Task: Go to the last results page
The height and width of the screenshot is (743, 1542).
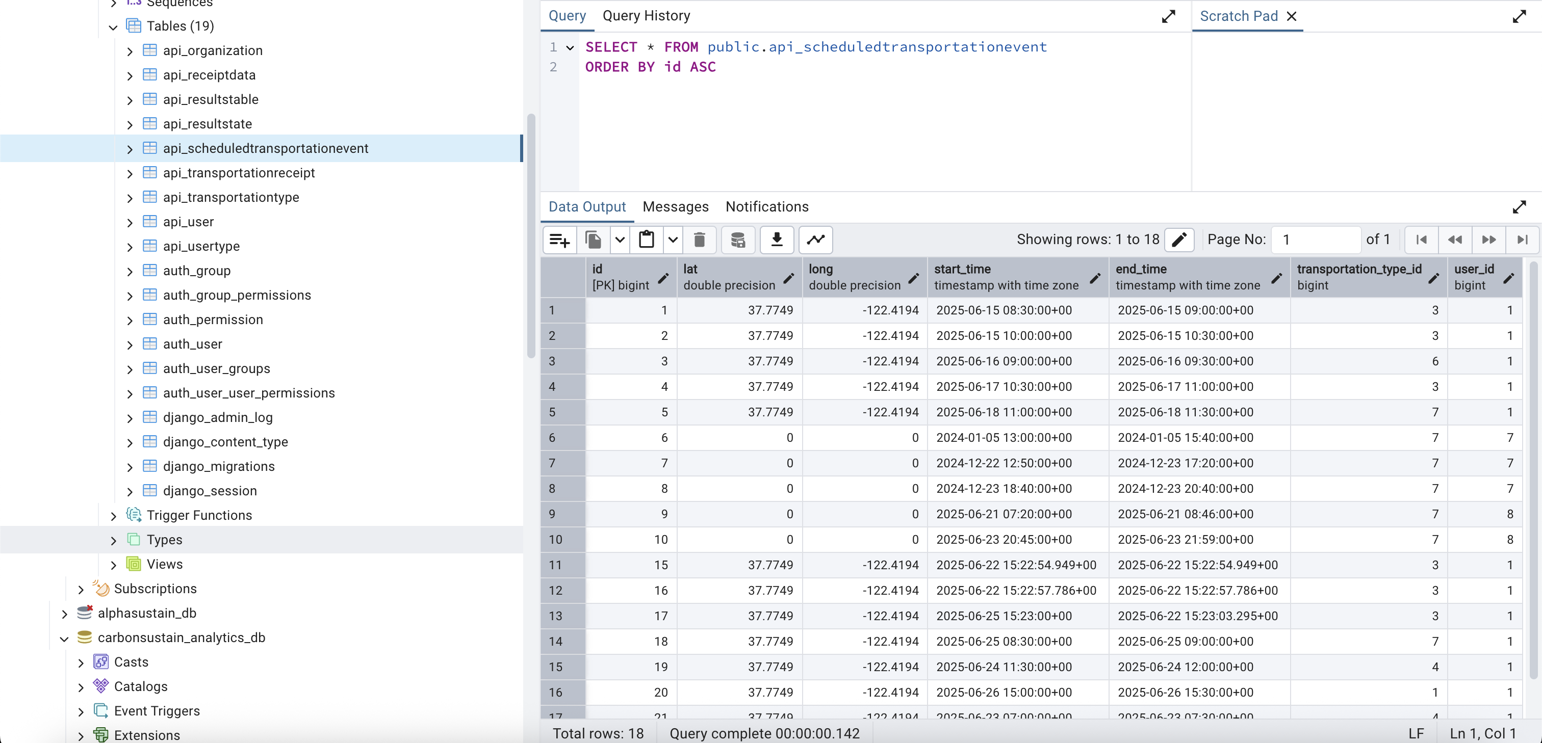Action: [1522, 240]
